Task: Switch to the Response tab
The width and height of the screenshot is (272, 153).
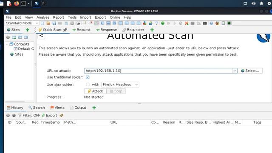Action: click(x=107, y=30)
